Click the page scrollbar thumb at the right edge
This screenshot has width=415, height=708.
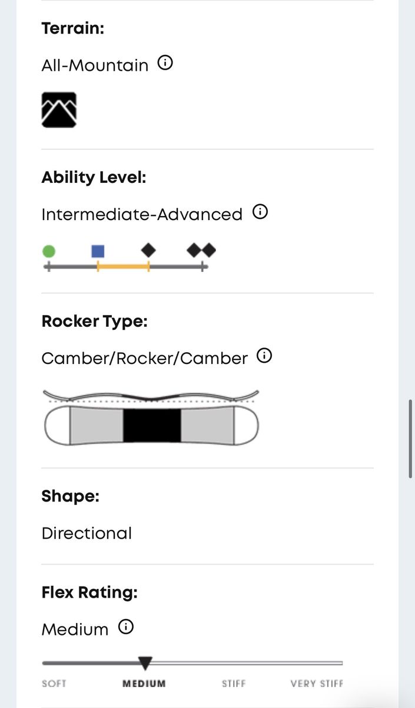(x=411, y=438)
